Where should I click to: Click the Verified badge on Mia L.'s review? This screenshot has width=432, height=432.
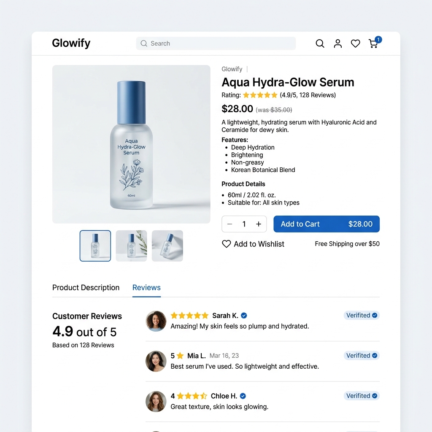tap(362, 355)
